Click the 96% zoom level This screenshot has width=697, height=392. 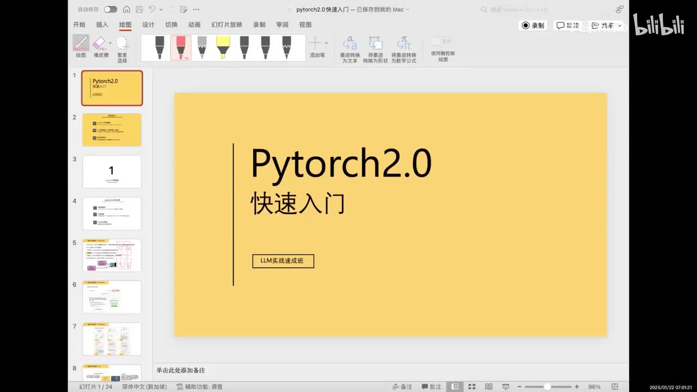click(x=594, y=387)
